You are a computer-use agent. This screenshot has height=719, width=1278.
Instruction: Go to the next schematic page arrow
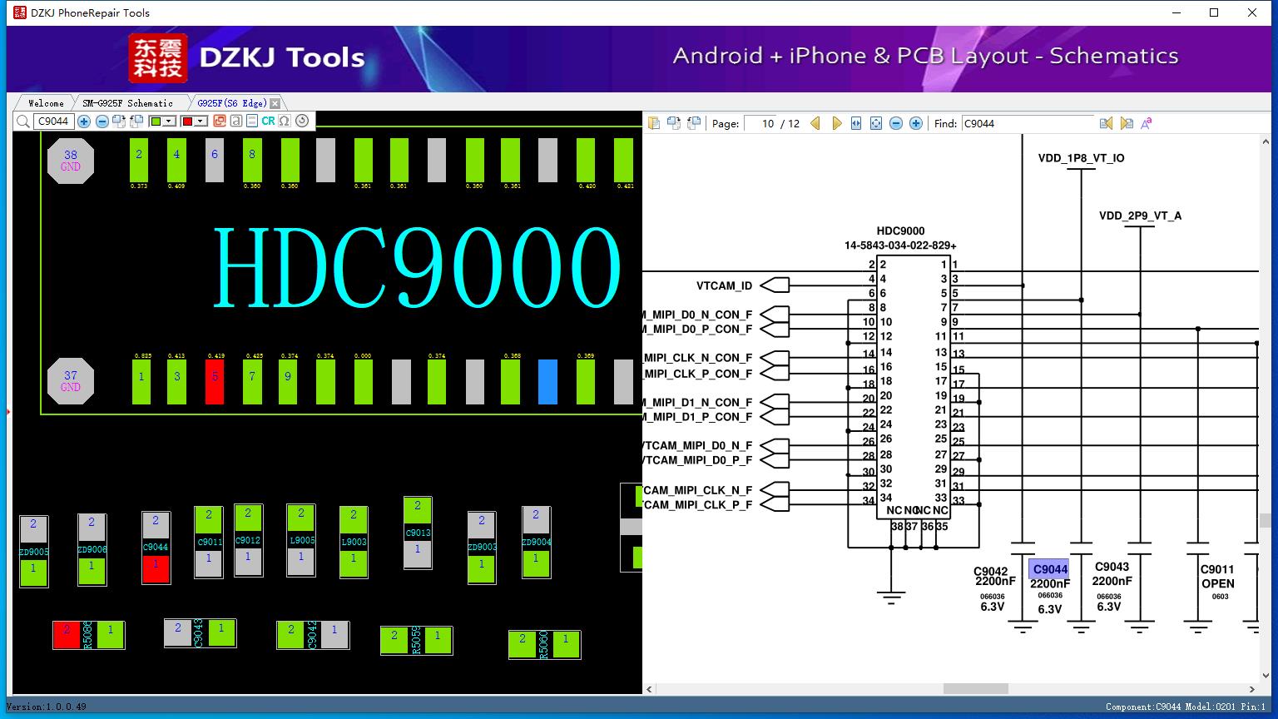[x=837, y=123]
